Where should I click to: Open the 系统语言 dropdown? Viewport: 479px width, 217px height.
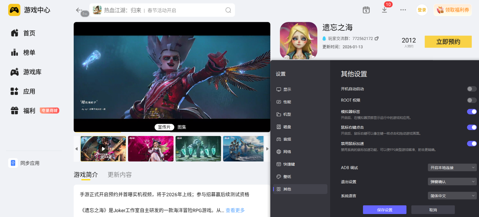(452, 196)
